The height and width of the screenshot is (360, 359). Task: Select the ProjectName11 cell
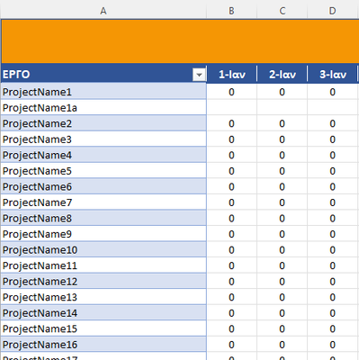tap(103, 265)
